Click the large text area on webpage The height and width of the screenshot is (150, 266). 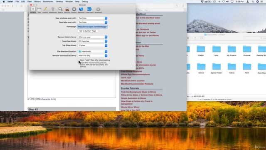click(72, 84)
